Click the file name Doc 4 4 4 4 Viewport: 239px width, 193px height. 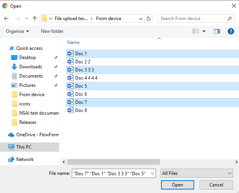86,78
